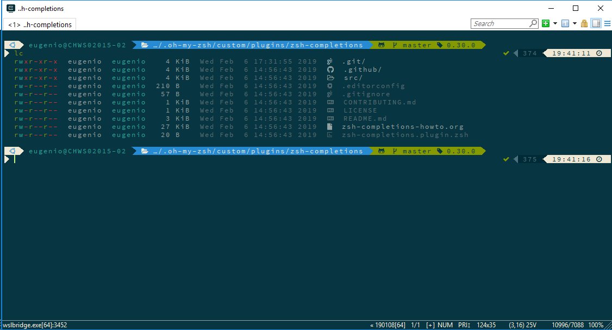
Task: Click '100%' zoom in status bar
Action: pos(596,325)
